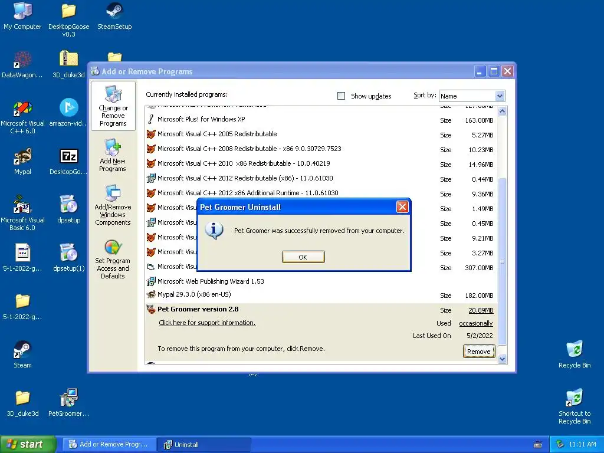Select Microsoft Visual C++ 2005 Redistributable entry
The width and height of the screenshot is (604, 453).
(x=321, y=134)
